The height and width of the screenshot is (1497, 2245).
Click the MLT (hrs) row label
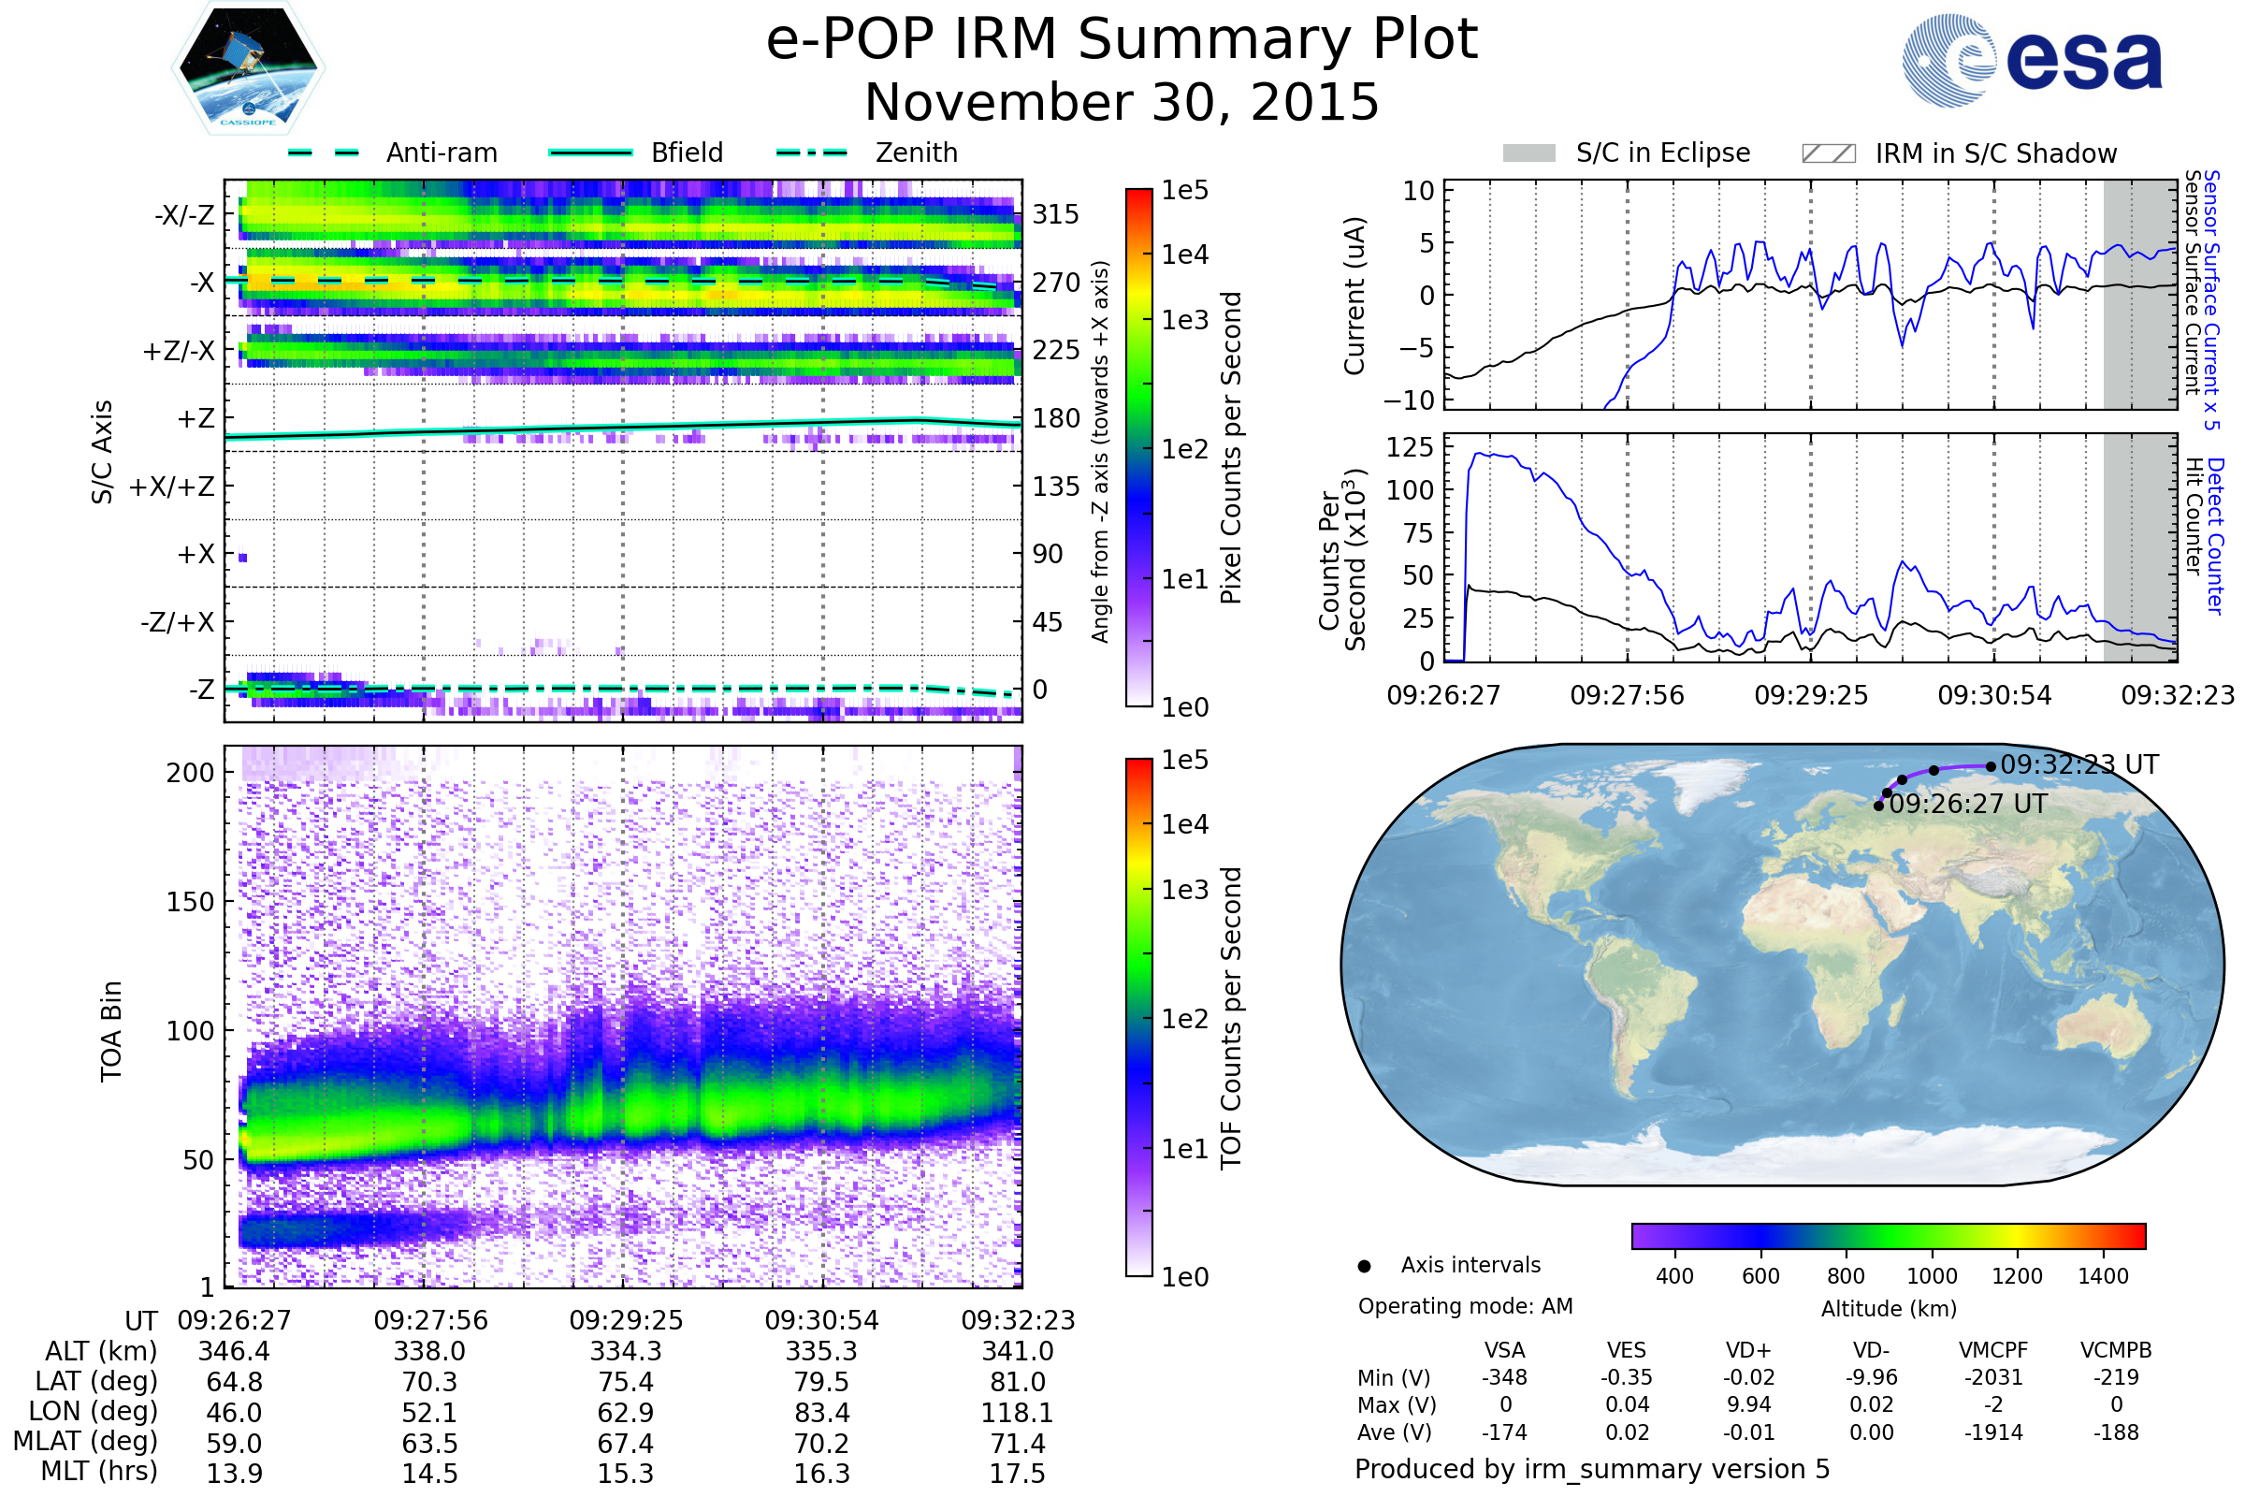click(x=98, y=1471)
